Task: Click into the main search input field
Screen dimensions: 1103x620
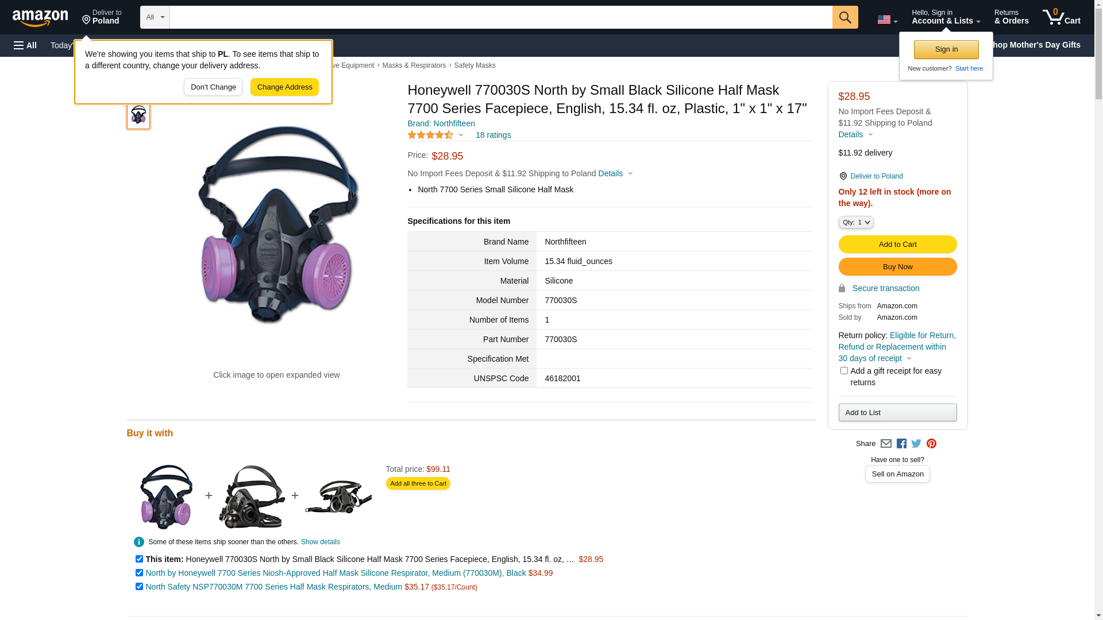Action: tap(501, 17)
